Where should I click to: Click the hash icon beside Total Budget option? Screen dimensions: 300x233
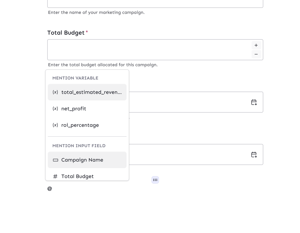pos(55,176)
